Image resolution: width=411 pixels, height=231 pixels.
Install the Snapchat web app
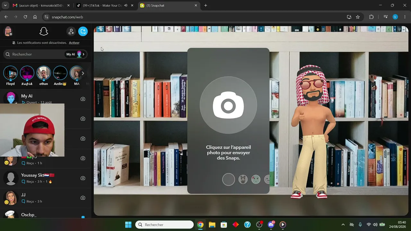pyautogui.click(x=349, y=17)
